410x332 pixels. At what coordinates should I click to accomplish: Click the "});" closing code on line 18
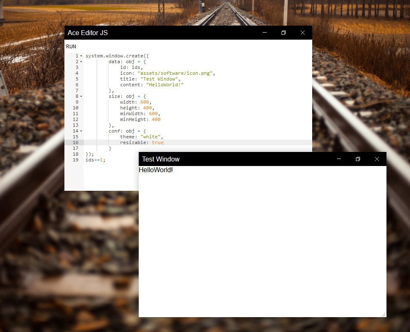coord(90,154)
